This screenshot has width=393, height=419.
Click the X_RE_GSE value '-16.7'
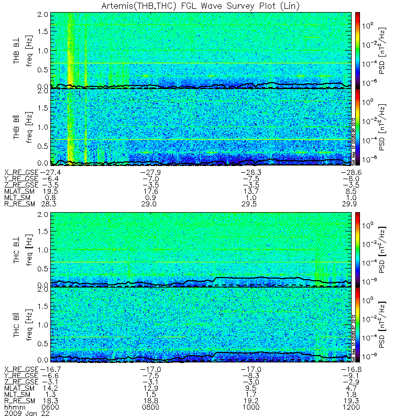(x=50, y=370)
